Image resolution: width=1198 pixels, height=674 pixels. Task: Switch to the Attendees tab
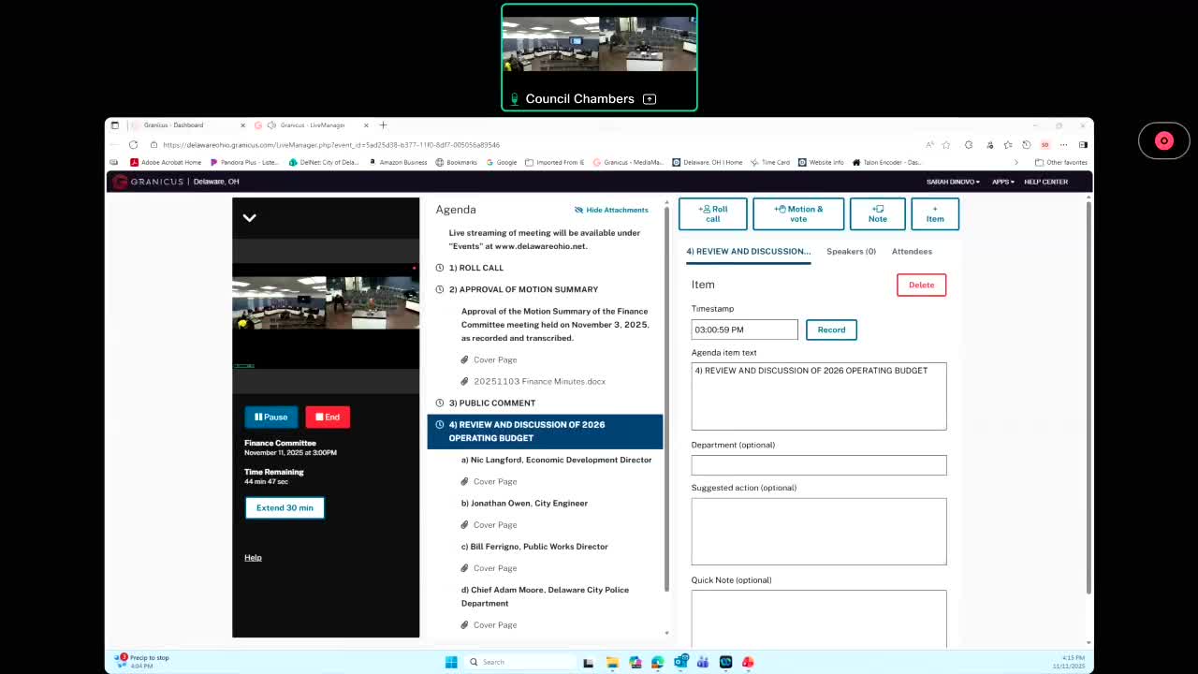912,251
